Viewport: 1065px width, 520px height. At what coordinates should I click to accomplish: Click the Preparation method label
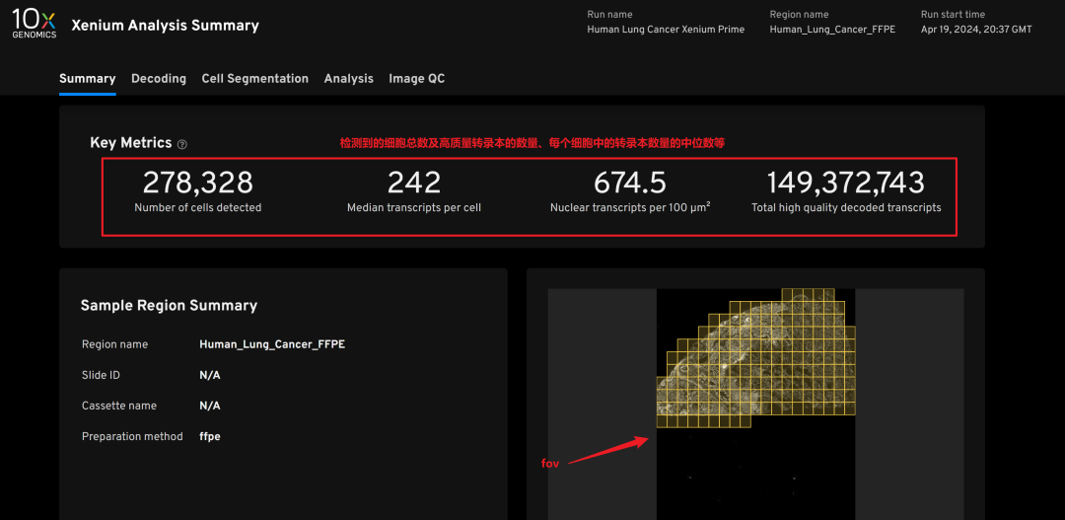tap(132, 436)
